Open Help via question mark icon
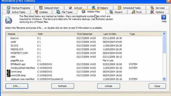Viewport: 171px width, 96px height. [x=164, y=17]
